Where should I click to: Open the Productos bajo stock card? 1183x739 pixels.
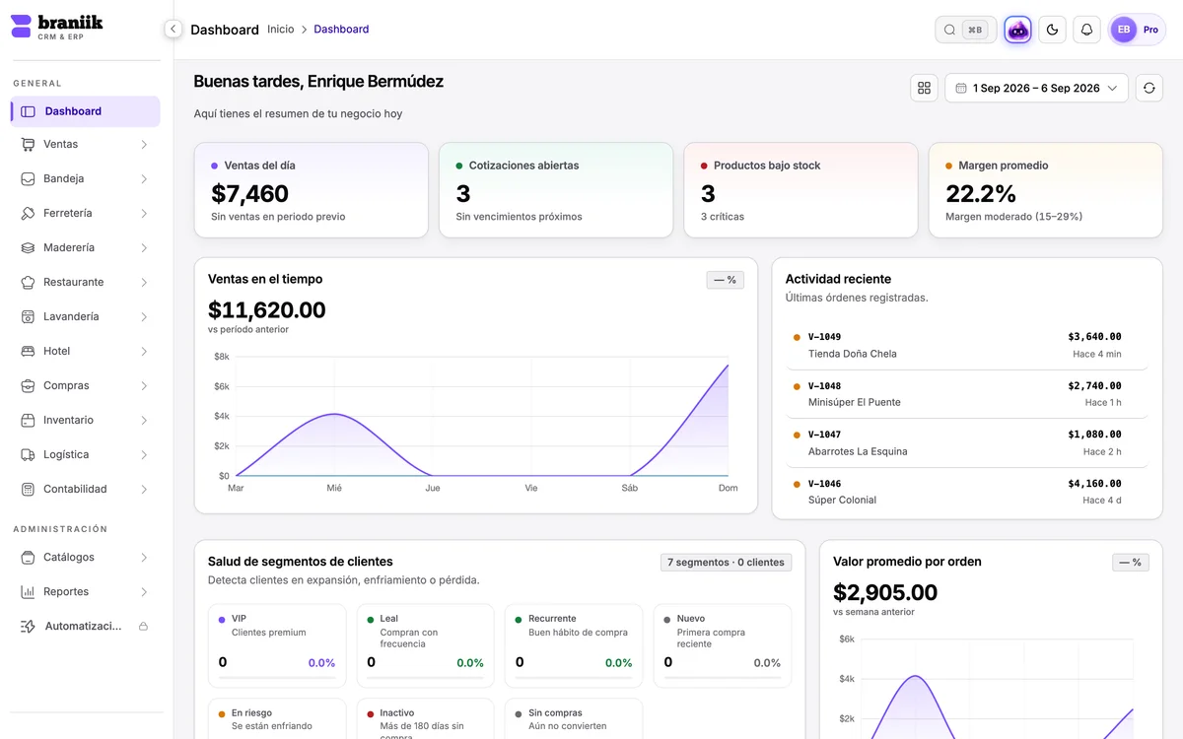[x=800, y=190]
